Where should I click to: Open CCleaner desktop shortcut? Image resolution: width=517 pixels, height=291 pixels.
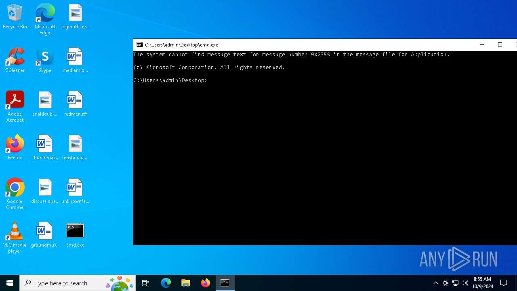click(x=15, y=61)
